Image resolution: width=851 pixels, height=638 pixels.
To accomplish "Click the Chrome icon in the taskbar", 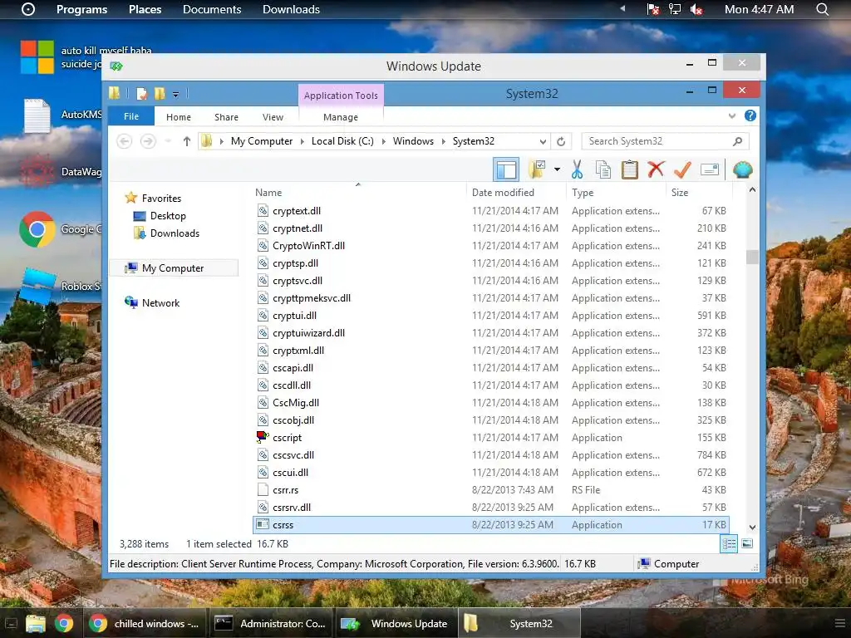I will point(63,623).
